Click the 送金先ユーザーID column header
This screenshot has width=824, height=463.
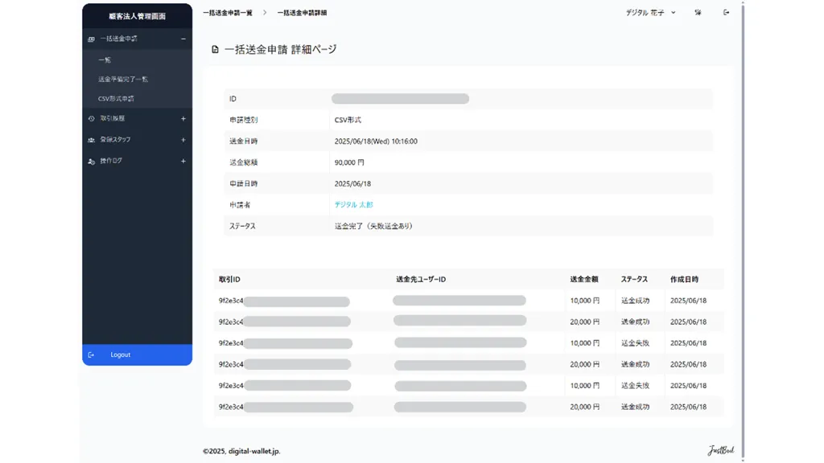tap(421, 279)
